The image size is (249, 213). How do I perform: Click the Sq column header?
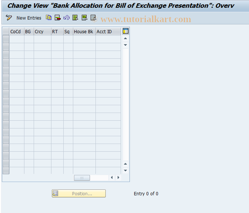point(68,31)
